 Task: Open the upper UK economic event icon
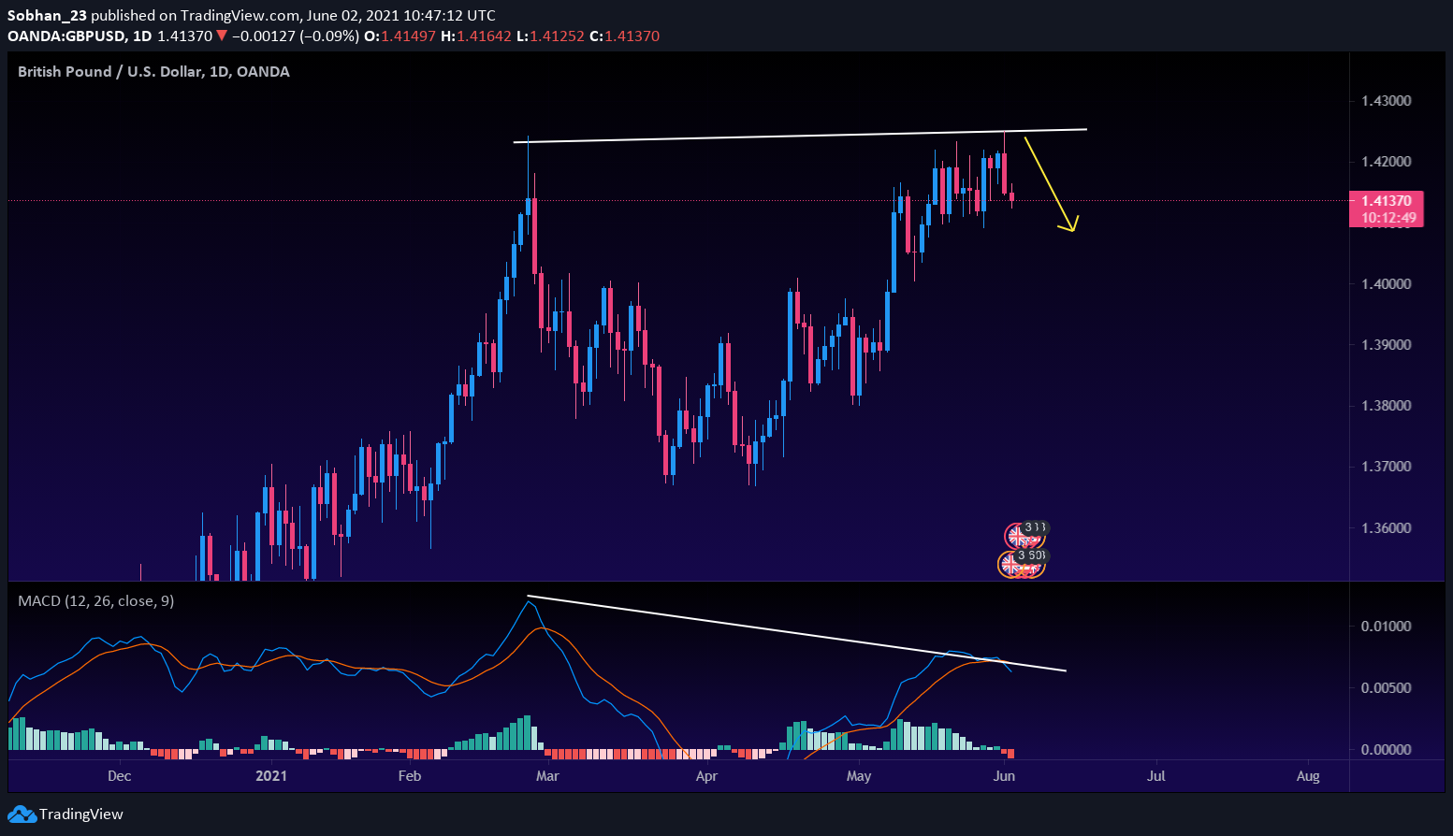click(x=1016, y=536)
